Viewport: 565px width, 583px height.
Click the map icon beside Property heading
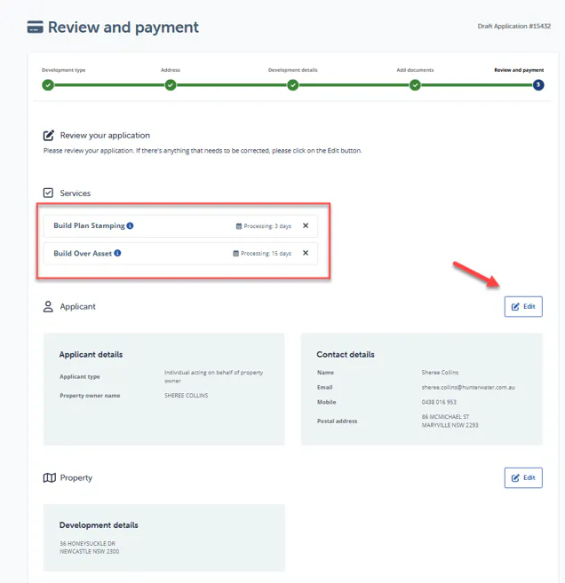(50, 477)
